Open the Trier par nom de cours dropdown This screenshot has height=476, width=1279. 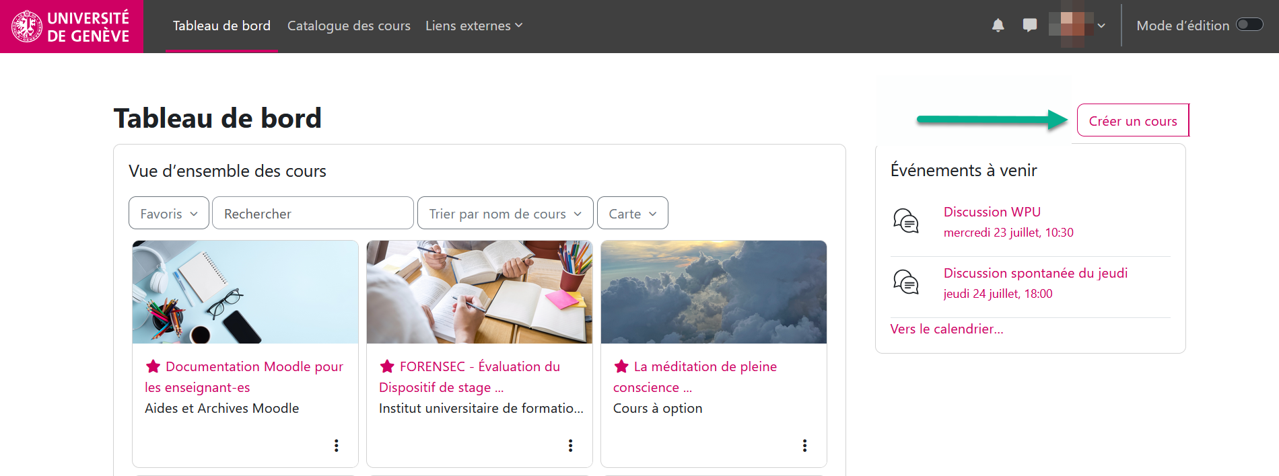pyautogui.click(x=505, y=213)
